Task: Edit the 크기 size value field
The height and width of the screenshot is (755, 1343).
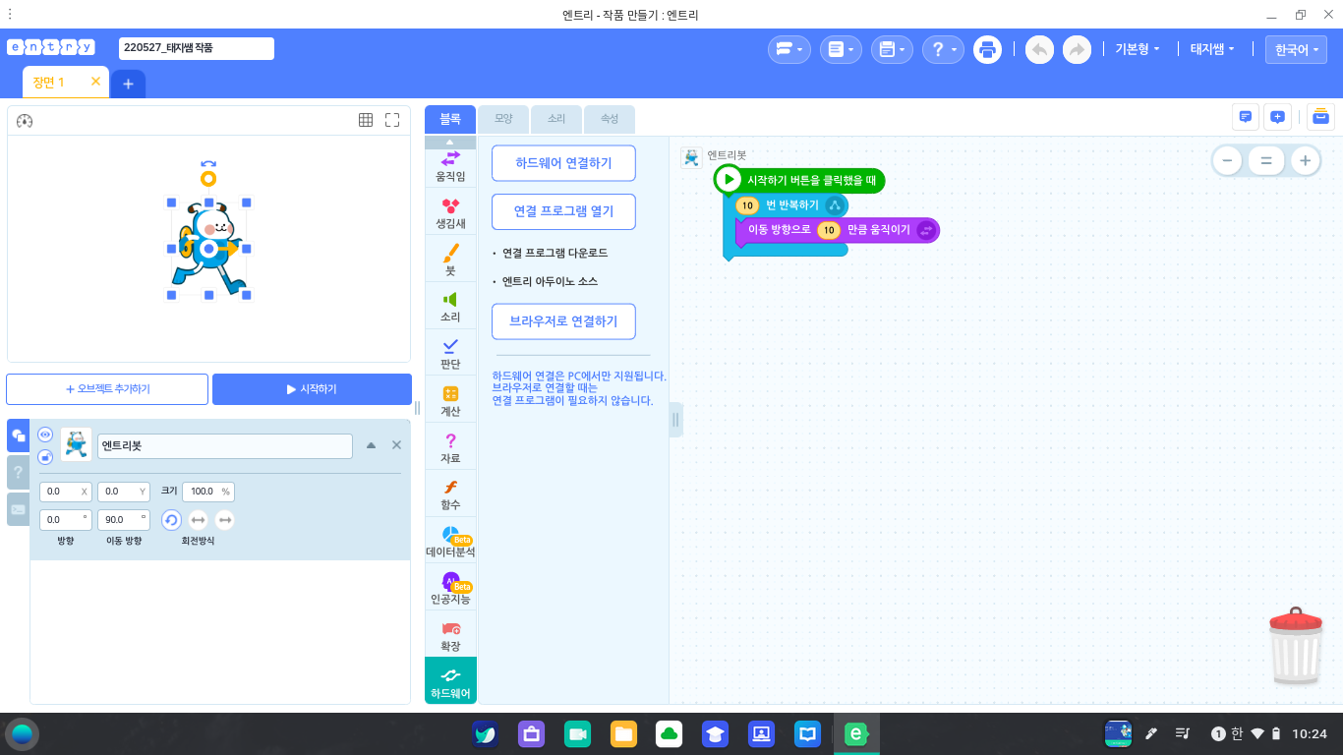Action: (207, 492)
